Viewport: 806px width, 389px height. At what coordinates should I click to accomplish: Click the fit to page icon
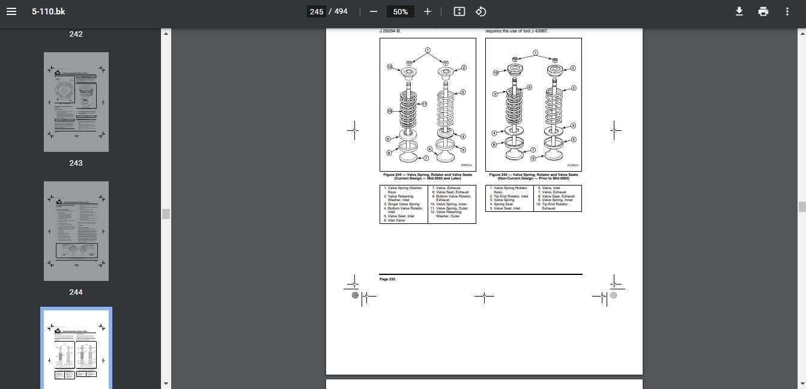[x=459, y=11]
